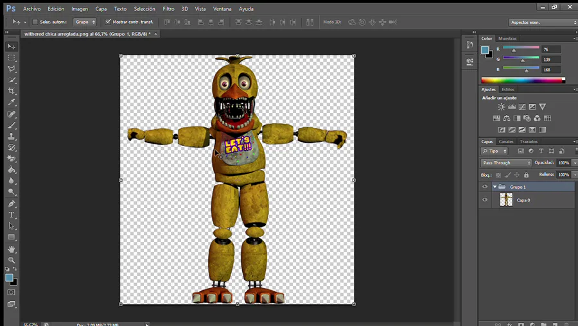The height and width of the screenshot is (326, 578).
Task: Switch to the Canales tab
Action: [506, 142]
